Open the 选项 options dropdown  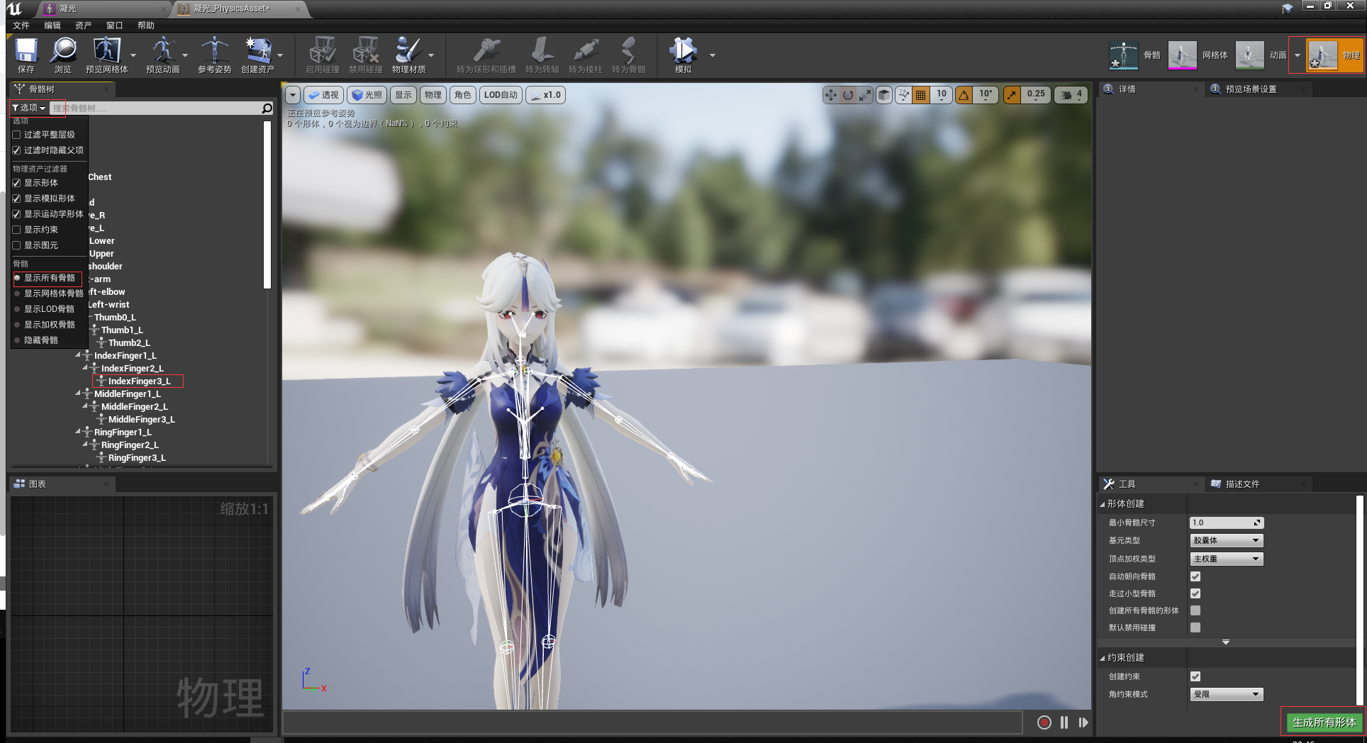pos(29,108)
